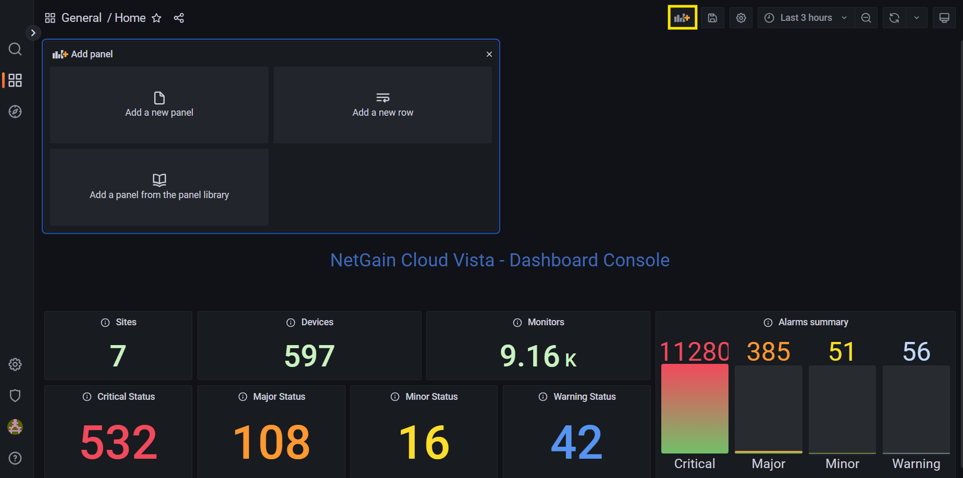This screenshot has height=478, width=963.
Task: Click the Minor Status info icon
Action: pos(395,397)
